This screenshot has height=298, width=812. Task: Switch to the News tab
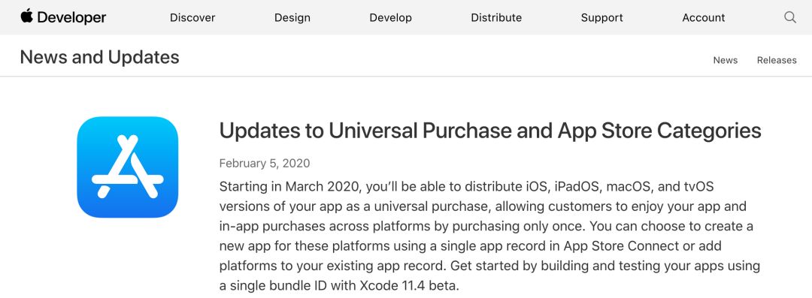[x=725, y=60]
